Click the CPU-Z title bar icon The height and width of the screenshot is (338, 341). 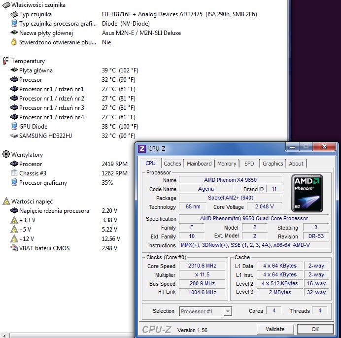[x=142, y=148]
